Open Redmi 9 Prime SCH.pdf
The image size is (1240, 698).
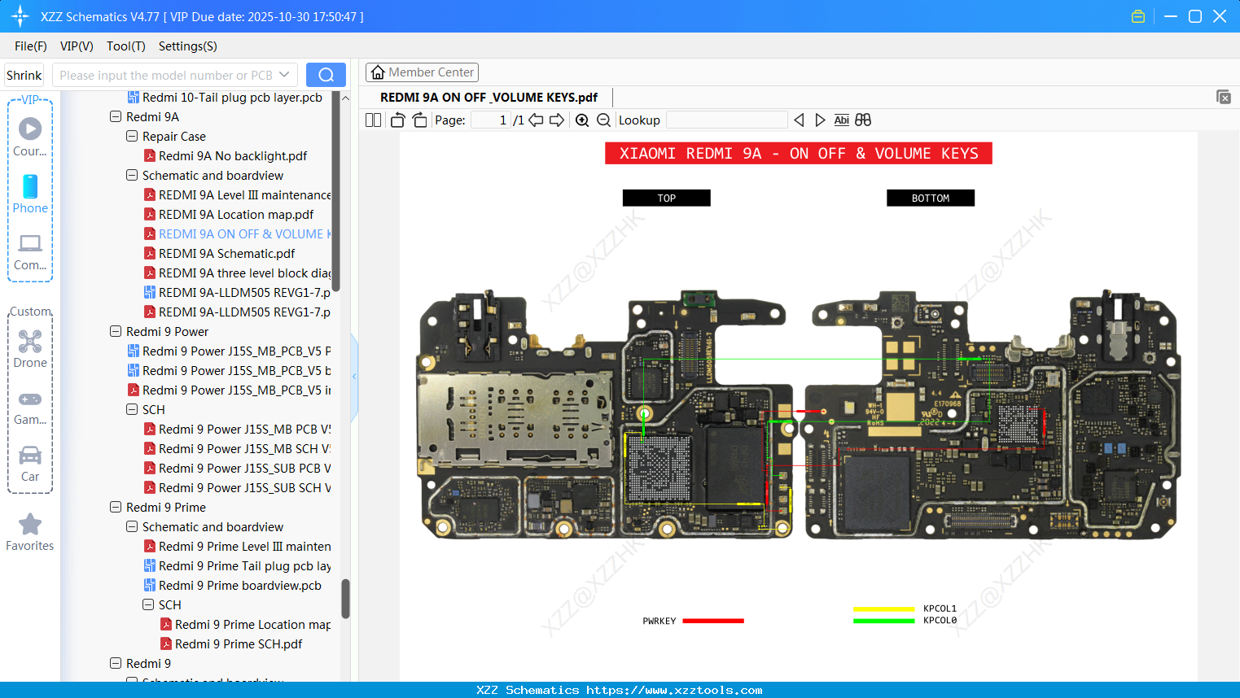coord(239,644)
